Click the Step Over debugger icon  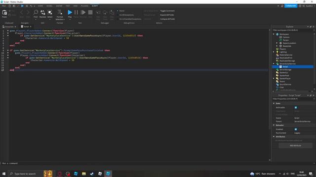click(105, 13)
